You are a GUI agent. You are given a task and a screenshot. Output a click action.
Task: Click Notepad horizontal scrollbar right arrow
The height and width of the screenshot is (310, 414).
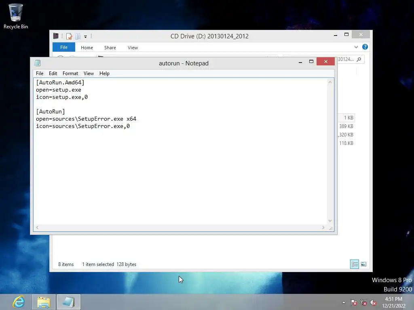(x=323, y=228)
